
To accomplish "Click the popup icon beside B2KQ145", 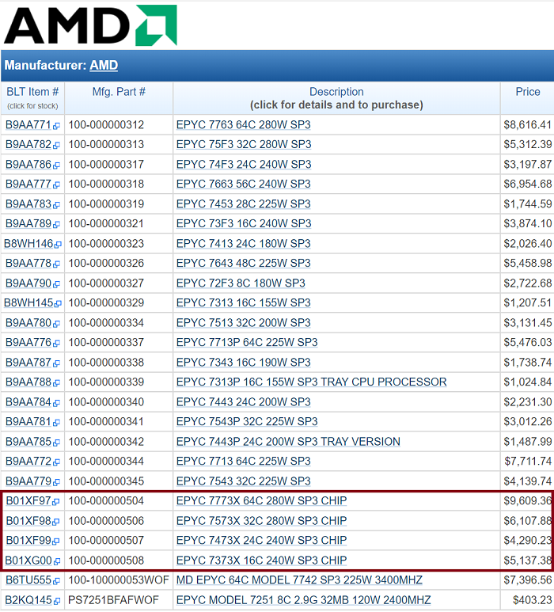I will click(57, 601).
